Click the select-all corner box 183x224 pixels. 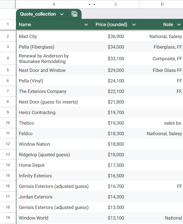click(8, 4)
